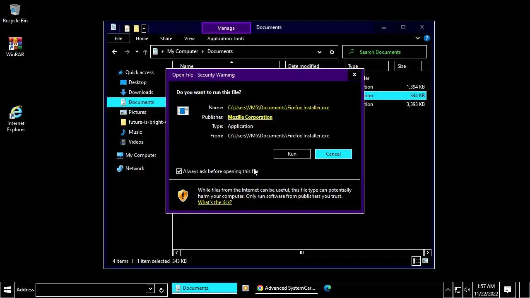Click the Run button
Viewport: 530px width, 298px height.
[292, 154]
